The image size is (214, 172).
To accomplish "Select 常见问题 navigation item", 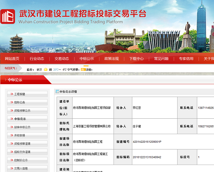I will [x=161, y=59].
